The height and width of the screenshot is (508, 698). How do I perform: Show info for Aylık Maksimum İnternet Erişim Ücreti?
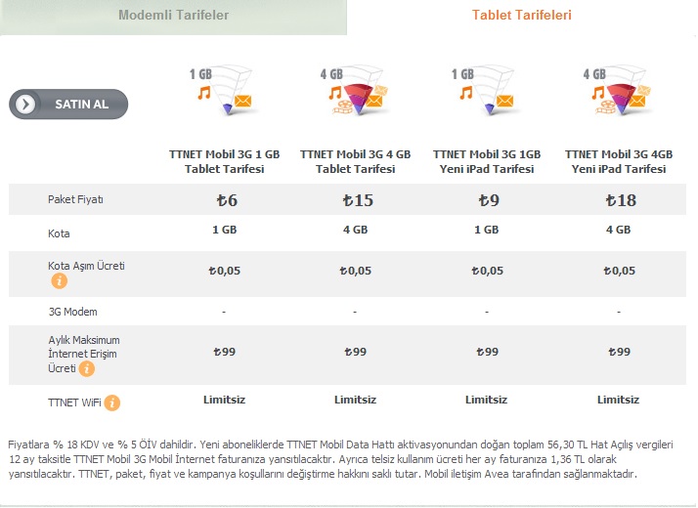coord(87,368)
